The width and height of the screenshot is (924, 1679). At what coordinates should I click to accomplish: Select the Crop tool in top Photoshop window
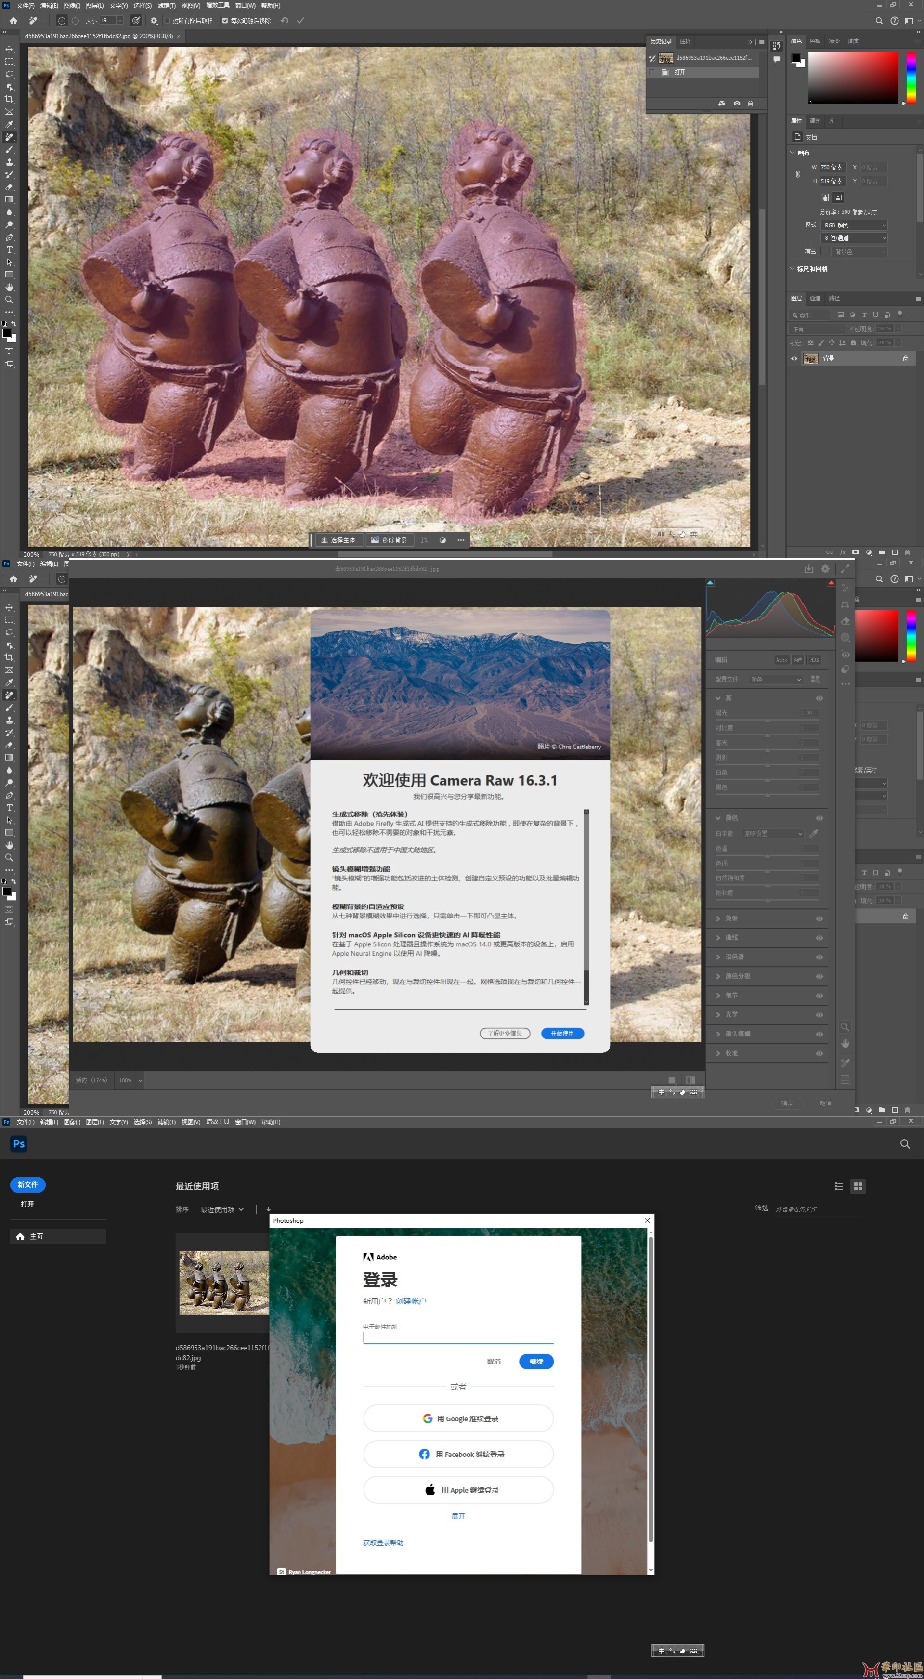click(x=9, y=99)
